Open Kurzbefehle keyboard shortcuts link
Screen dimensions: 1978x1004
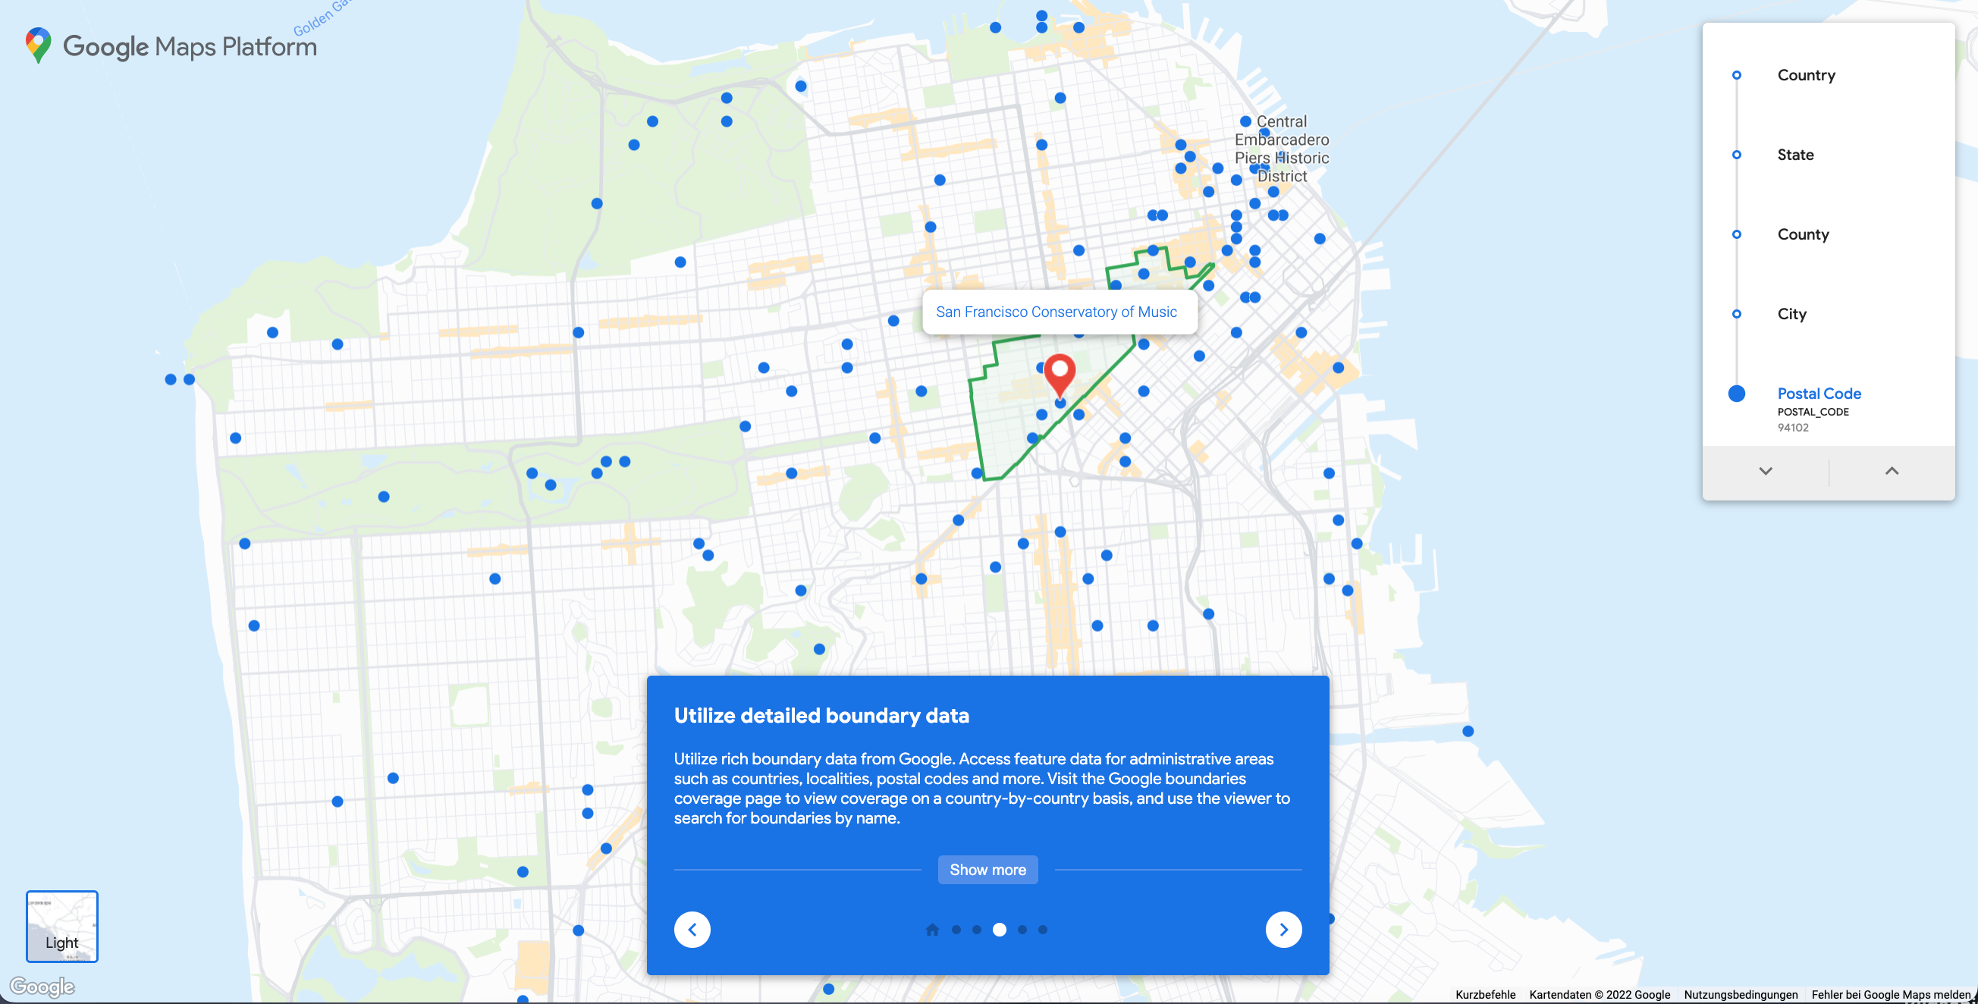1485,995
